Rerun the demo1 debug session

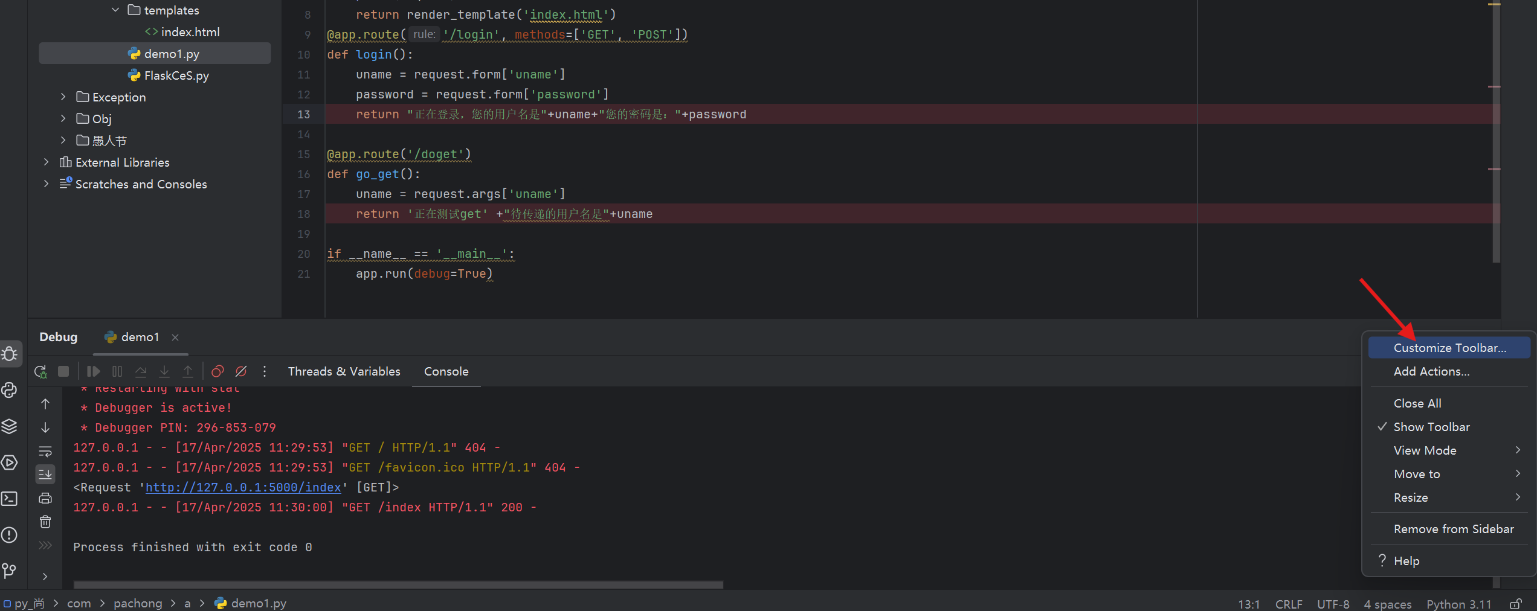40,371
